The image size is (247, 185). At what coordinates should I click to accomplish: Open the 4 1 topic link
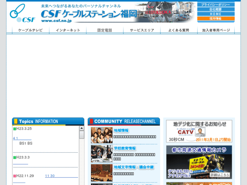tap(22, 138)
